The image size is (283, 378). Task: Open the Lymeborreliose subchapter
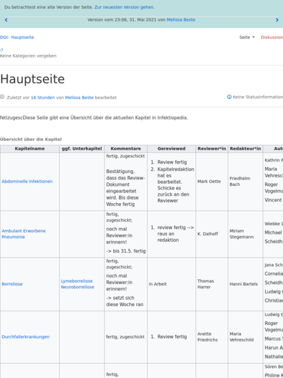tap(77, 281)
